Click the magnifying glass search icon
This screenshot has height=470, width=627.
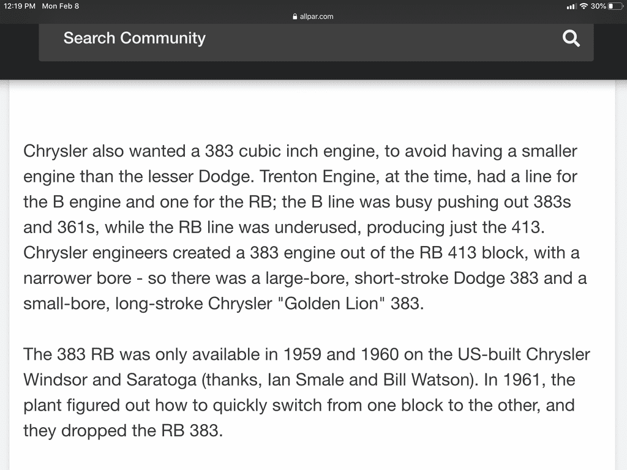tap(571, 39)
